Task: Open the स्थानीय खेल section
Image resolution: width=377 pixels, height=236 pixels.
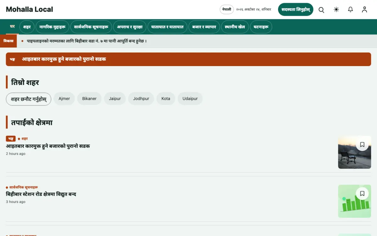Action: click(x=235, y=27)
